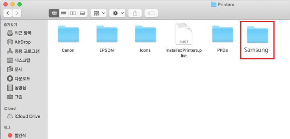
Task: Zoom the Finder window with green button
Action: pyautogui.click(x=20, y=4)
